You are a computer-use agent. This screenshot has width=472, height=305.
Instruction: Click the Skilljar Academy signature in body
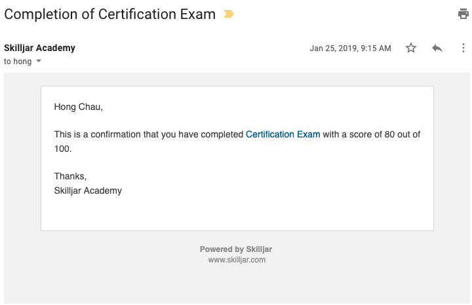pyautogui.click(x=88, y=190)
